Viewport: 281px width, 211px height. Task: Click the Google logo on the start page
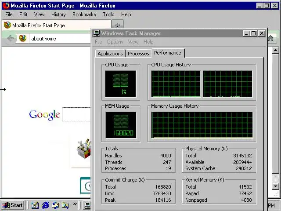[x=44, y=115]
